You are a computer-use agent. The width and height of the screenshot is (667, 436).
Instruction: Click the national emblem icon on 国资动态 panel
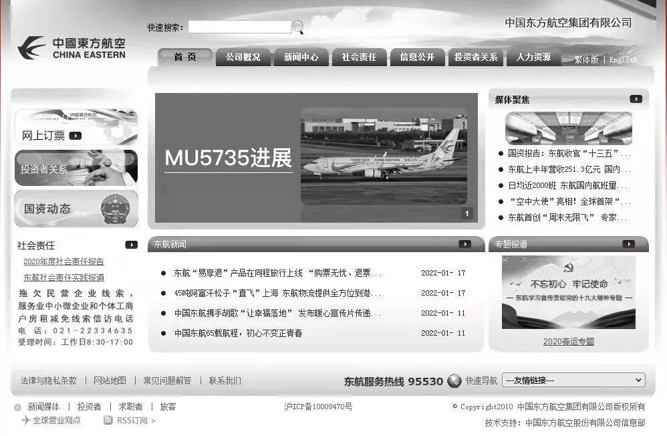pos(114,209)
